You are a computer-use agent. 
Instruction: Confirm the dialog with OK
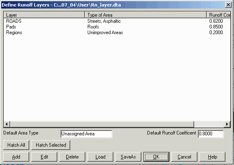click(x=156, y=157)
